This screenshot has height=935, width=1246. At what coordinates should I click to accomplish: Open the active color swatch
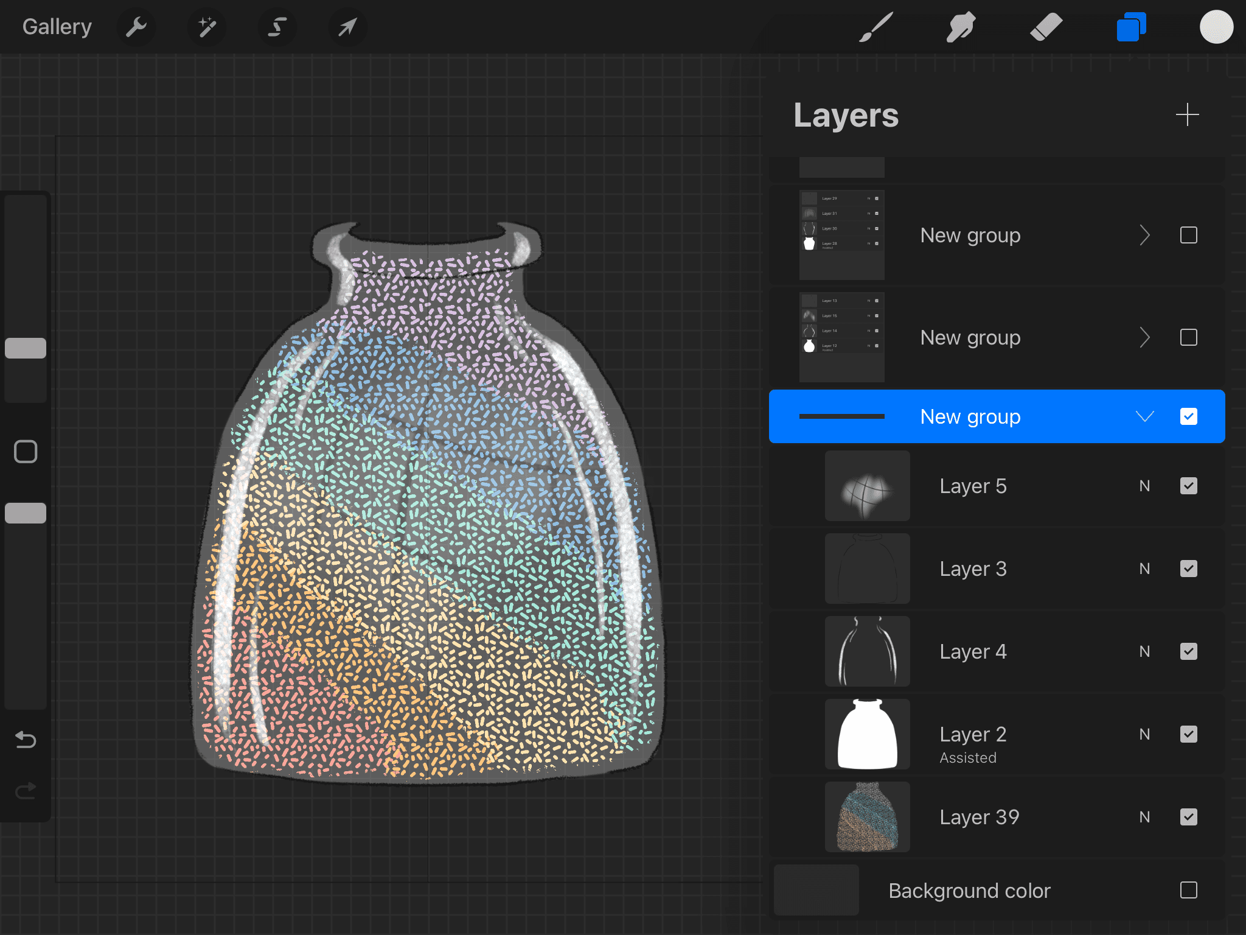click(x=1216, y=27)
